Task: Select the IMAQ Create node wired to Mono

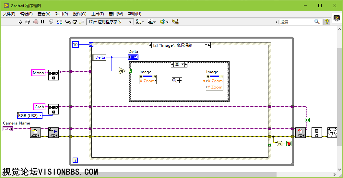Action: pyautogui.click(x=53, y=75)
